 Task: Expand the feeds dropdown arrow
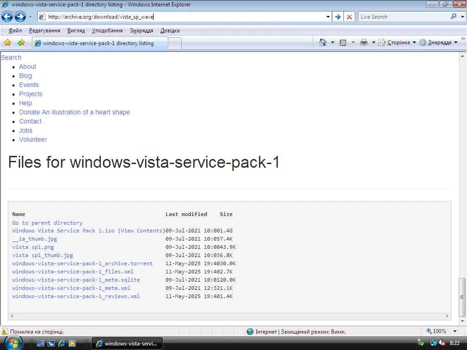pyautogui.click(x=353, y=42)
